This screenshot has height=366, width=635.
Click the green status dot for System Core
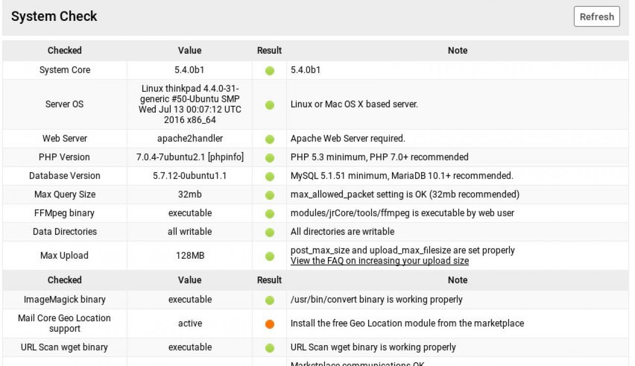[269, 71]
